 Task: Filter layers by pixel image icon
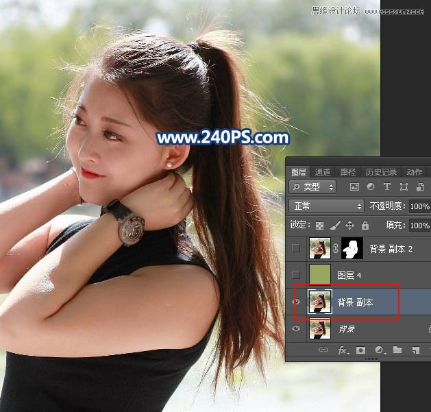tap(354, 187)
